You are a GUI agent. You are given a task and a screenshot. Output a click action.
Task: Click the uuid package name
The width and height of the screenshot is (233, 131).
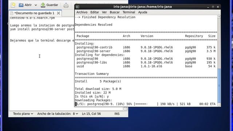[80, 66]
